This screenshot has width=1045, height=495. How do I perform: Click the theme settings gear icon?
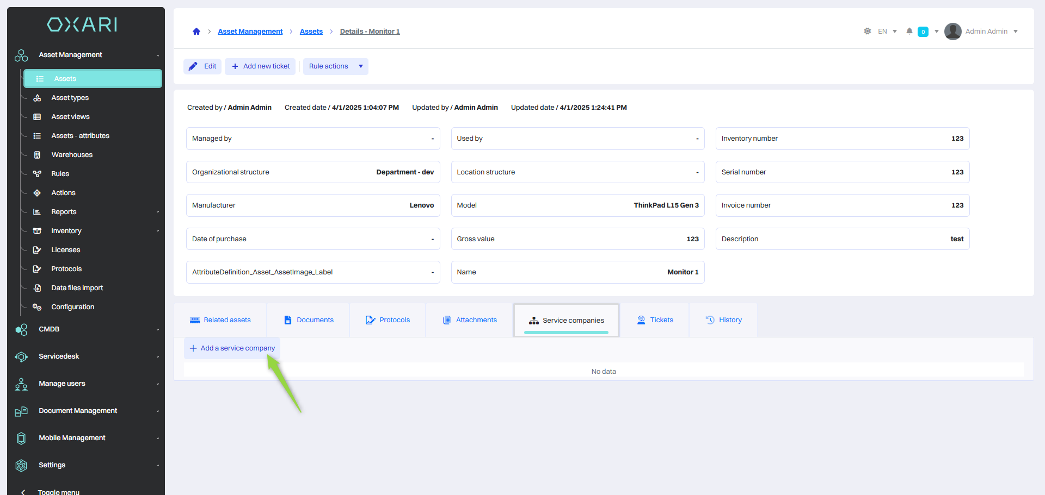[867, 32]
